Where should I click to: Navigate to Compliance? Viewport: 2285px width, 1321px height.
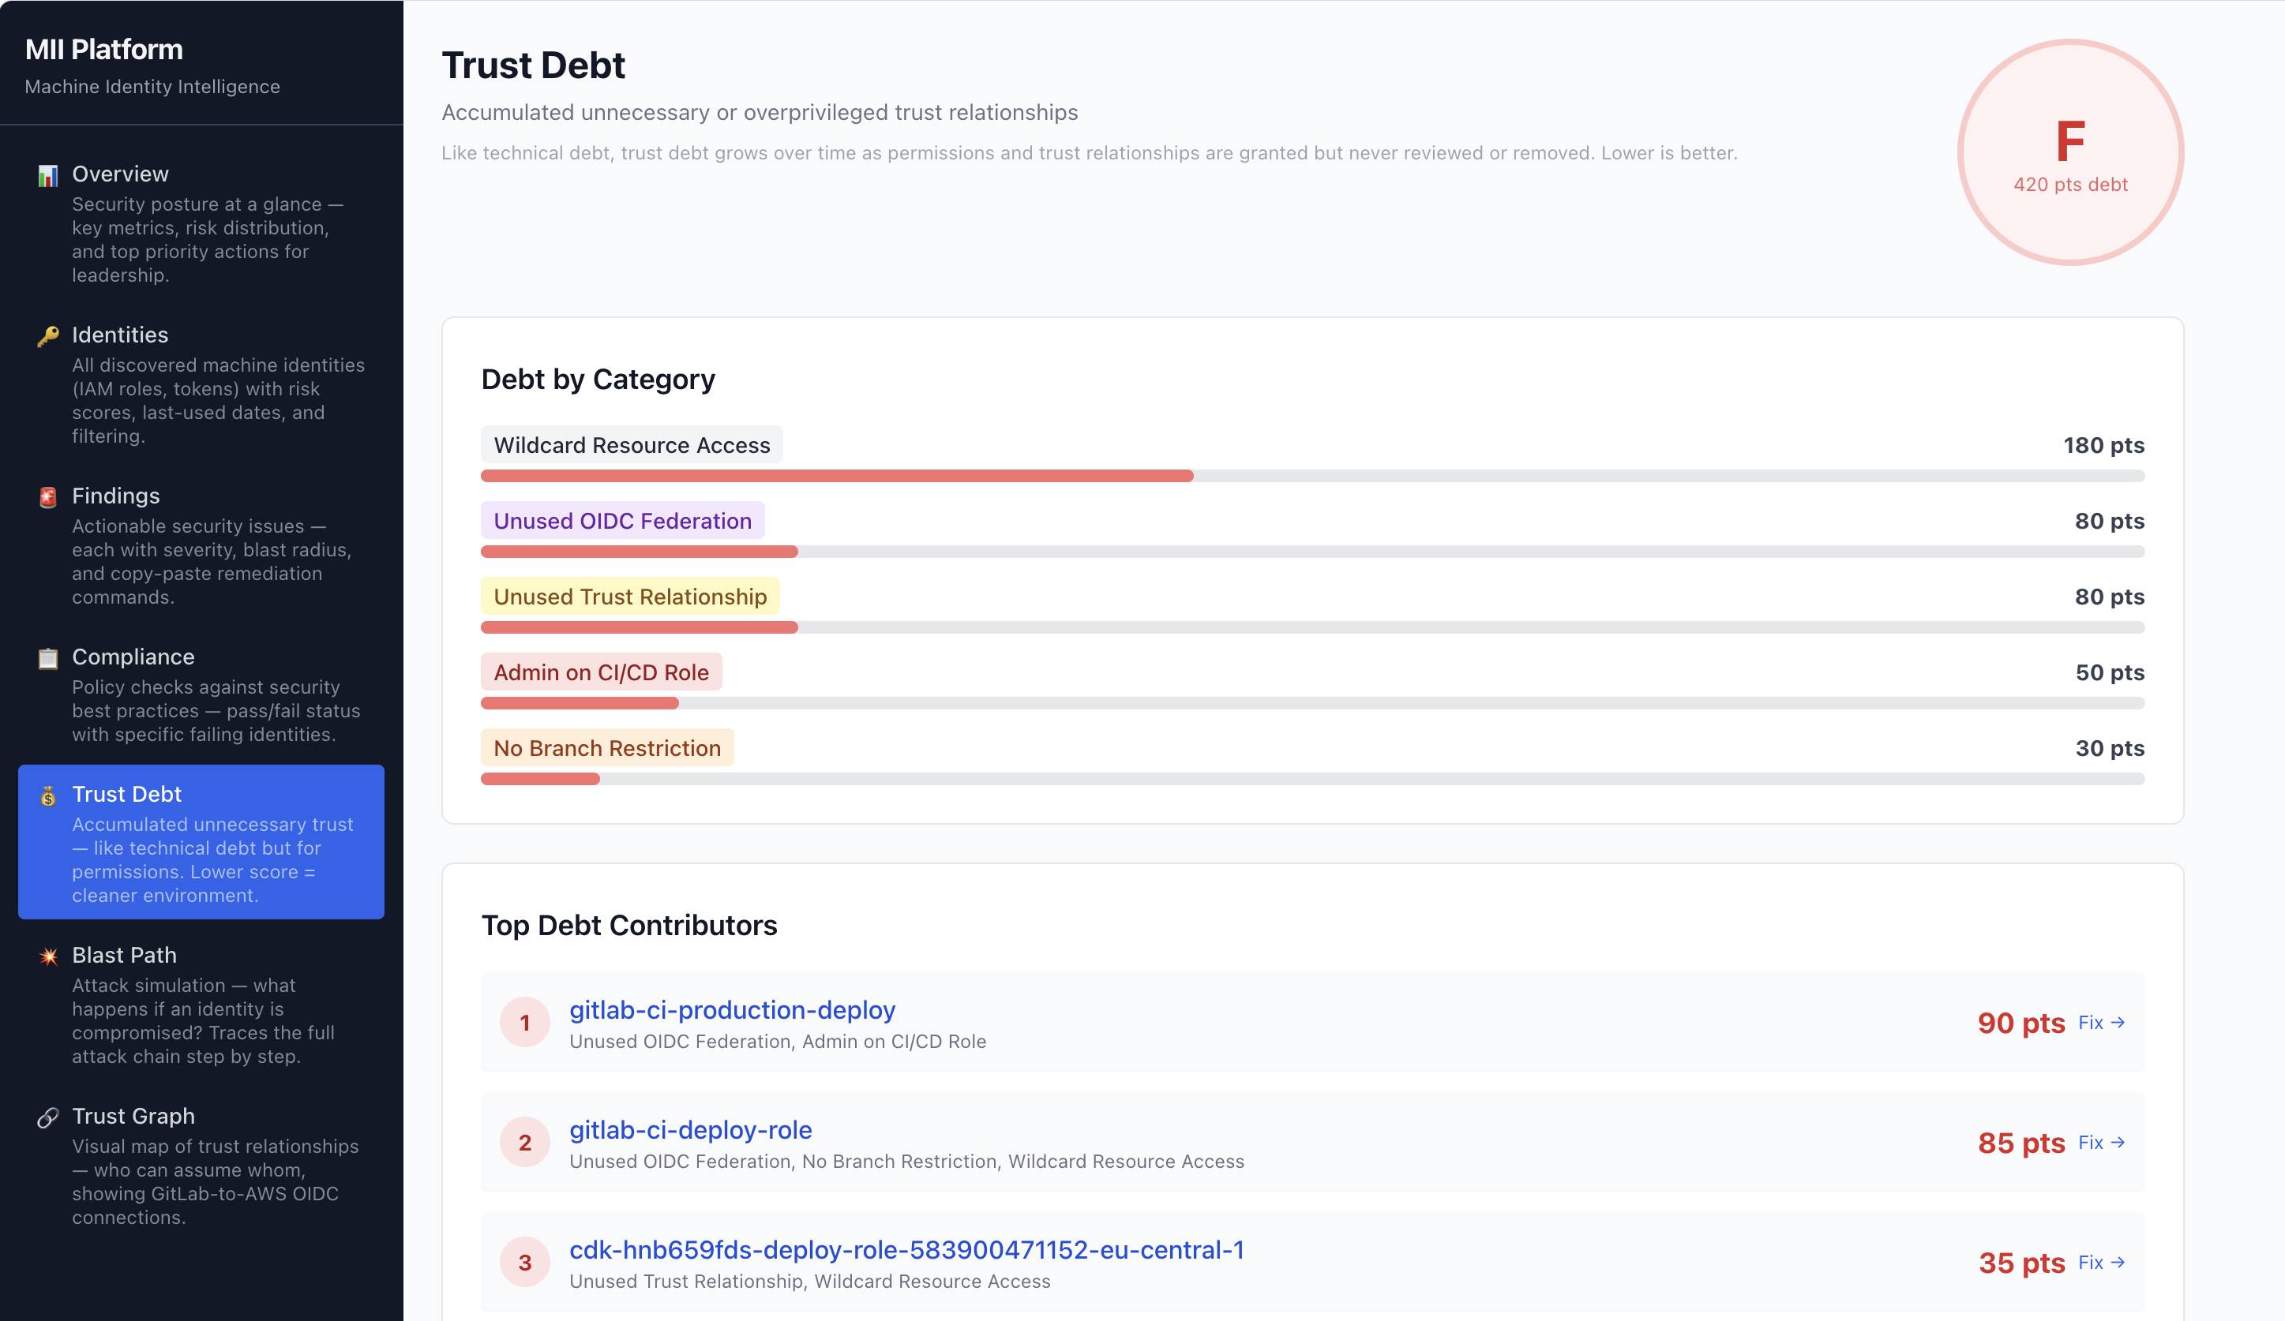pos(201,695)
